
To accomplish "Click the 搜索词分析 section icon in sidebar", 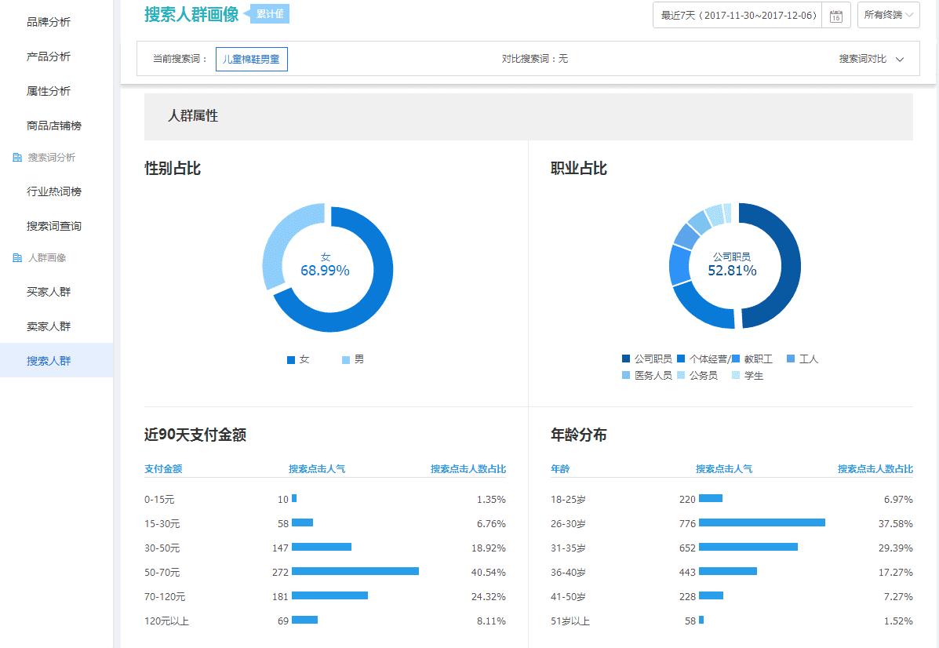I will tap(17, 157).
